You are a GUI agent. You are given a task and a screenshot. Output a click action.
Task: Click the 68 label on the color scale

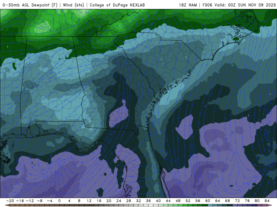coord(227,201)
